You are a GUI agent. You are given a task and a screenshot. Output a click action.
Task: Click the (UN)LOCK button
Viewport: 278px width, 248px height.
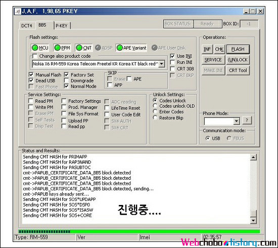click(x=238, y=60)
